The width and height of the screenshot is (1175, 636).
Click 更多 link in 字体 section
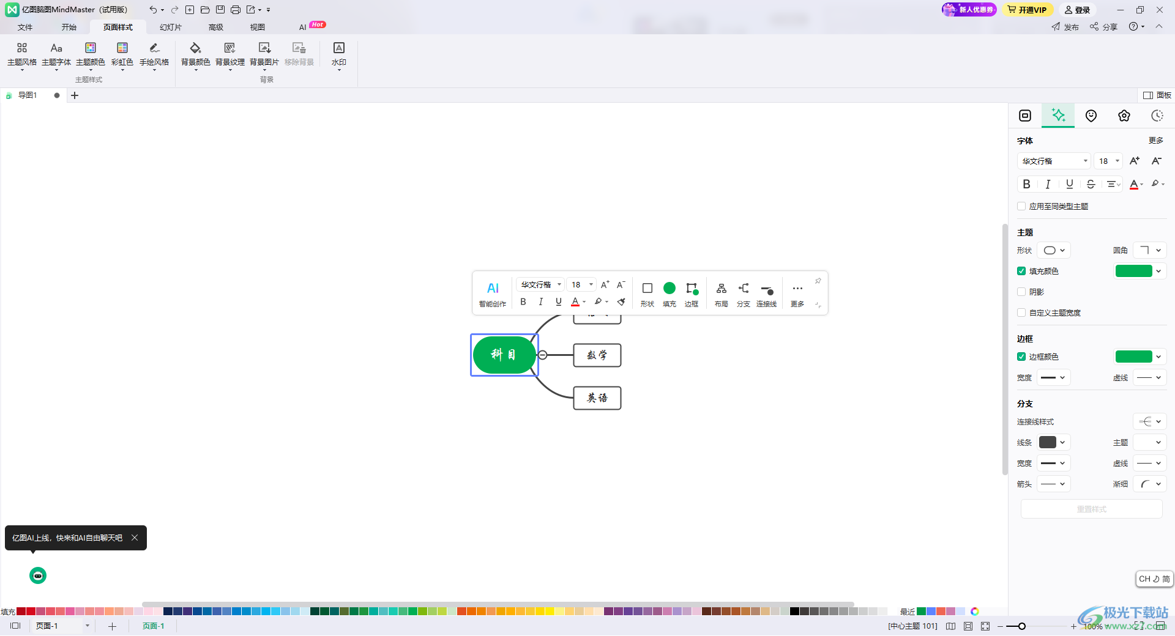pos(1156,140)
